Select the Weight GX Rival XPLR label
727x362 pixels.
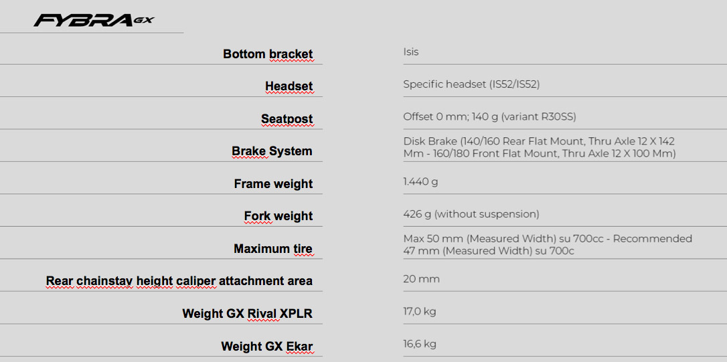point(247,313)
